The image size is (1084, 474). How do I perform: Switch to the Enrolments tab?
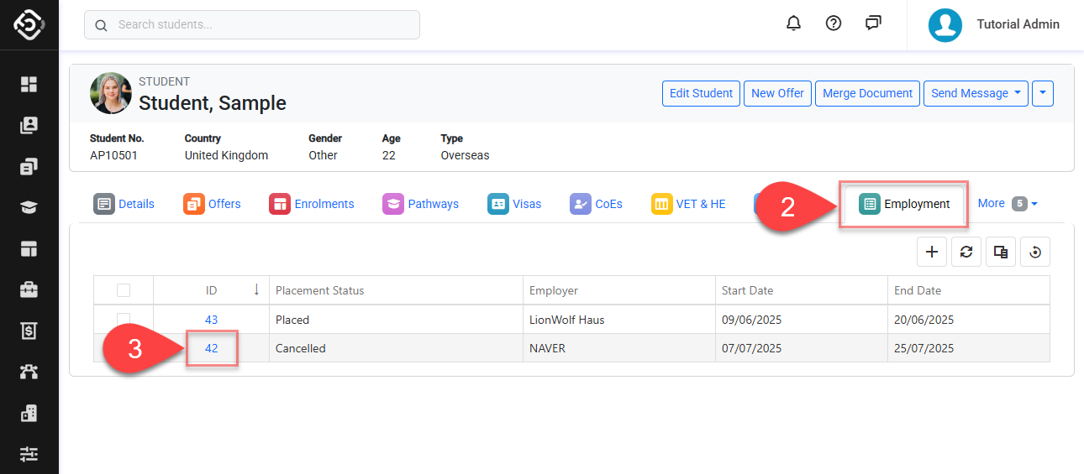pyautogui.click(x=312, y=204)
